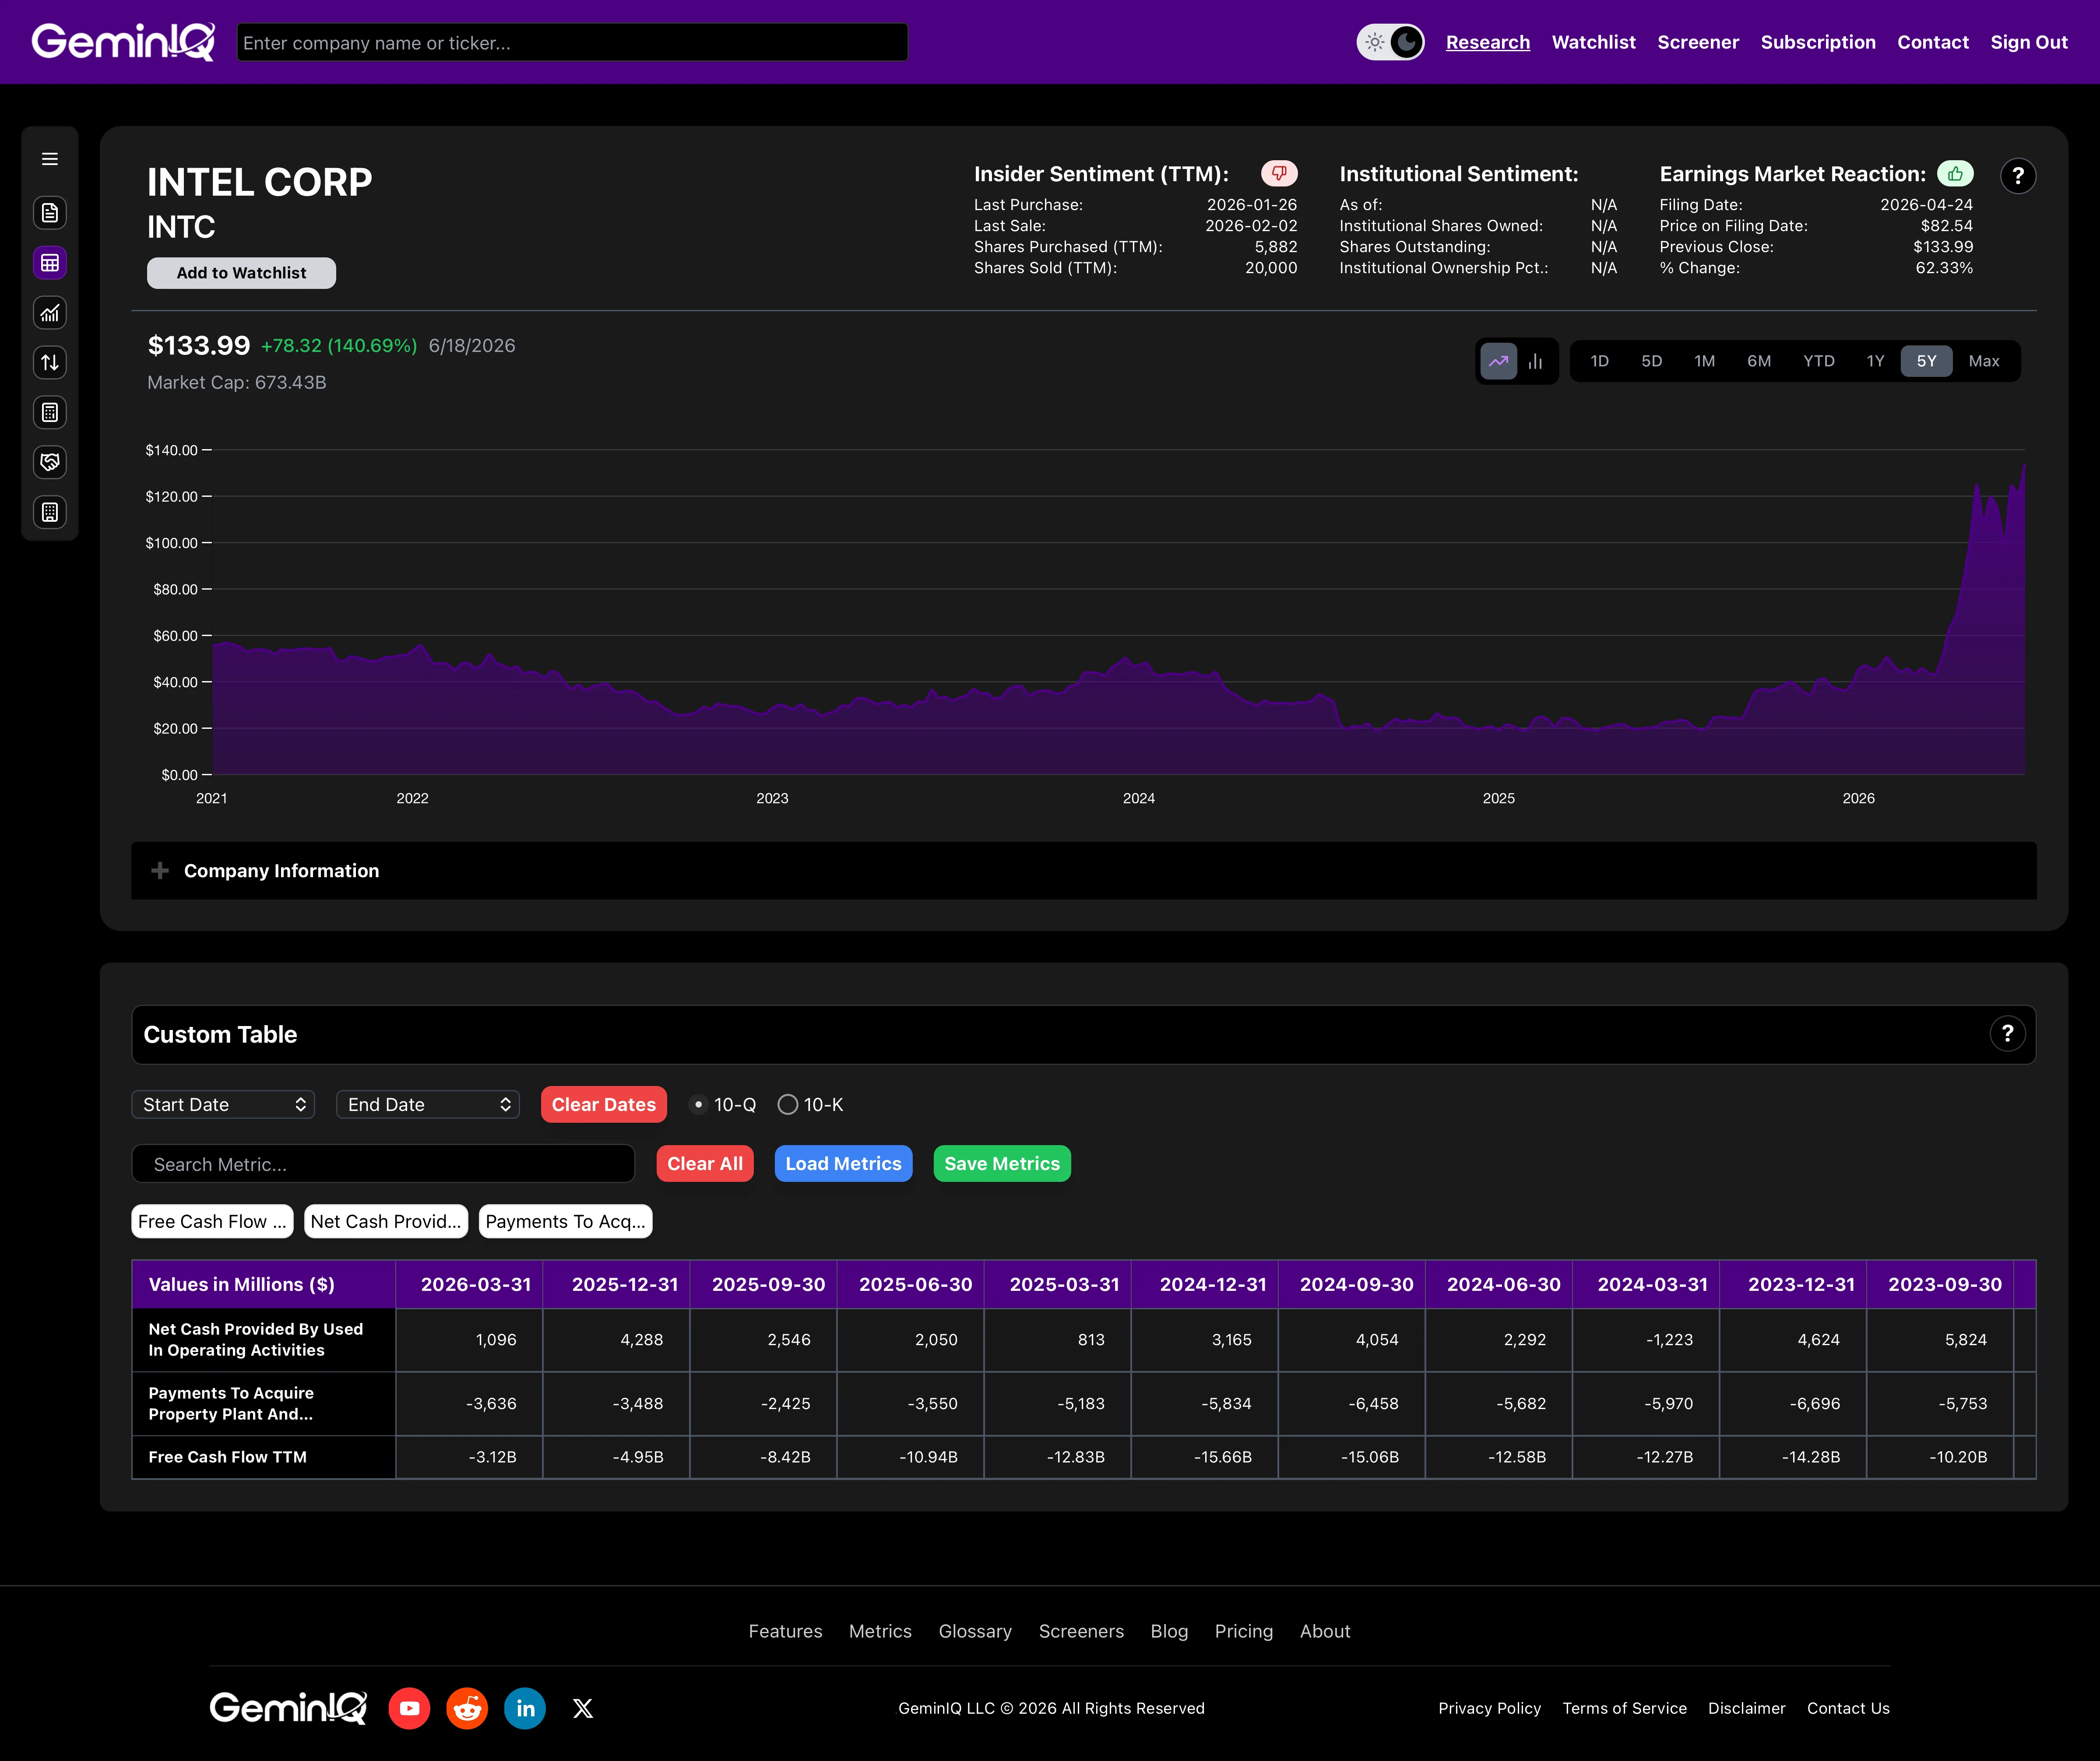Open the Glossary footer link
This screenshot has height=1761, width=2100.
pos(975,1631)
